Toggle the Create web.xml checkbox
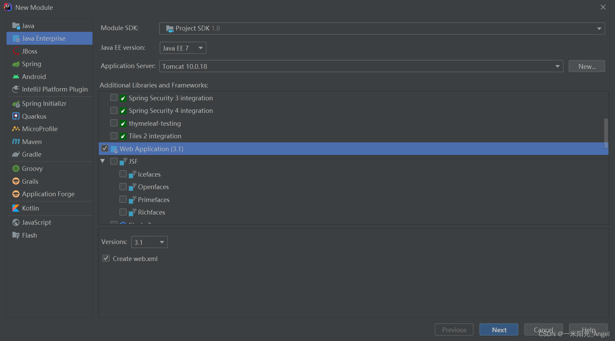The image size is (615, 341). click(x=106, y=258)
